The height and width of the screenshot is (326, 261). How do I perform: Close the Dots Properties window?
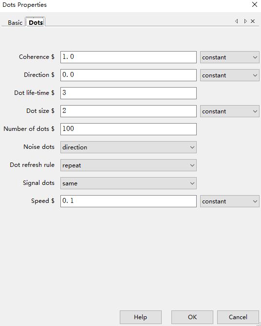[x=254, y=4]
